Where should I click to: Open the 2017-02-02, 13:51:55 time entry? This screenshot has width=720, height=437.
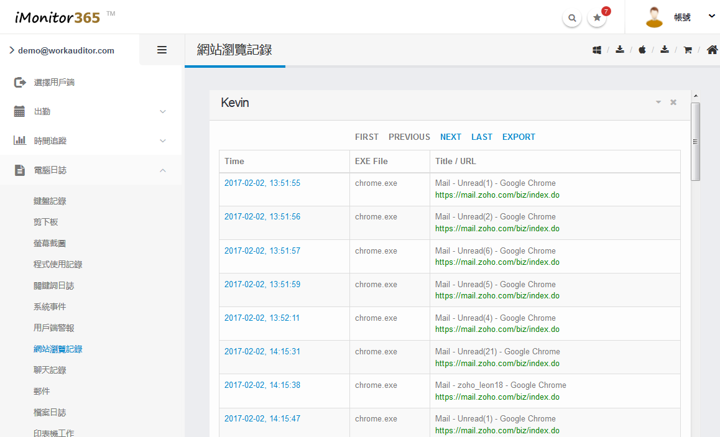[x=262, y=183]
